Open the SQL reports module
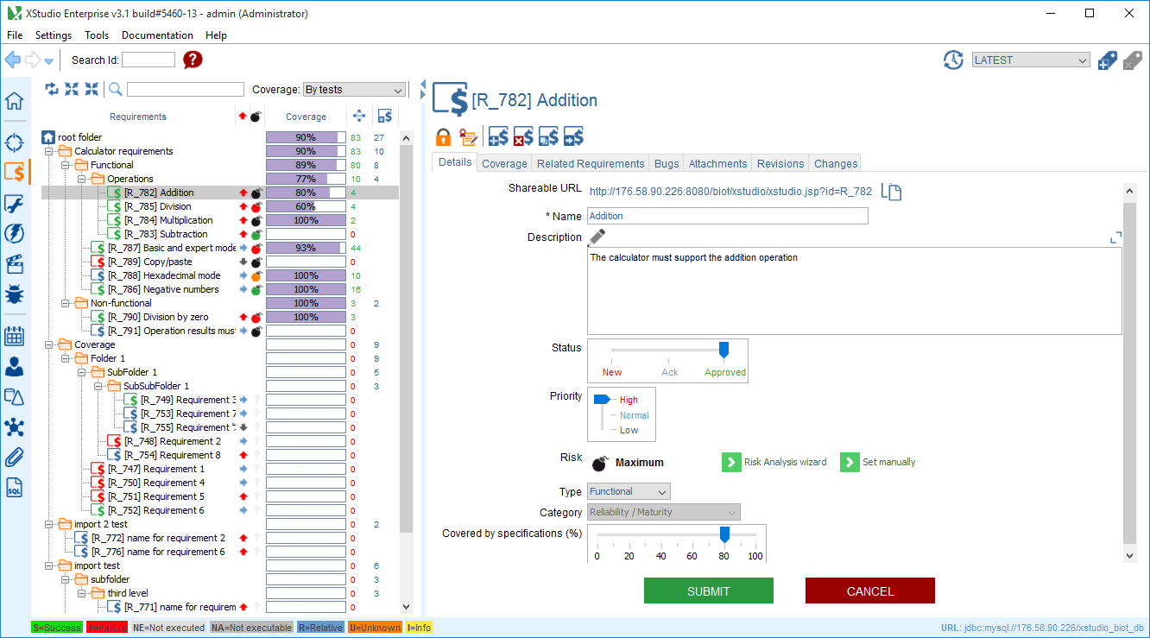Screen dimensions: 1150x638 [x=14, y=488]
